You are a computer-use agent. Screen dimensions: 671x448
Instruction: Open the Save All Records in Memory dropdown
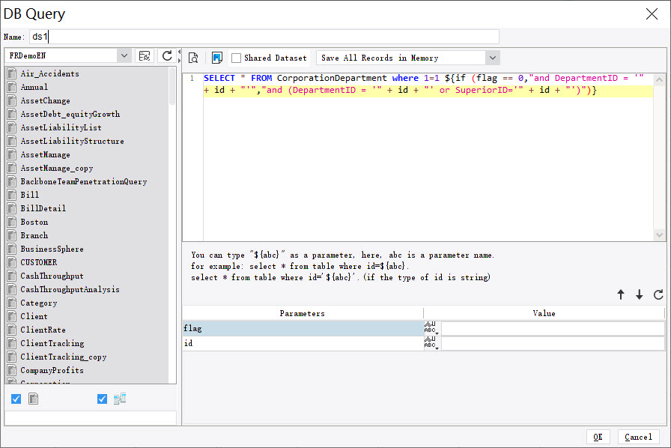point(493,57)
